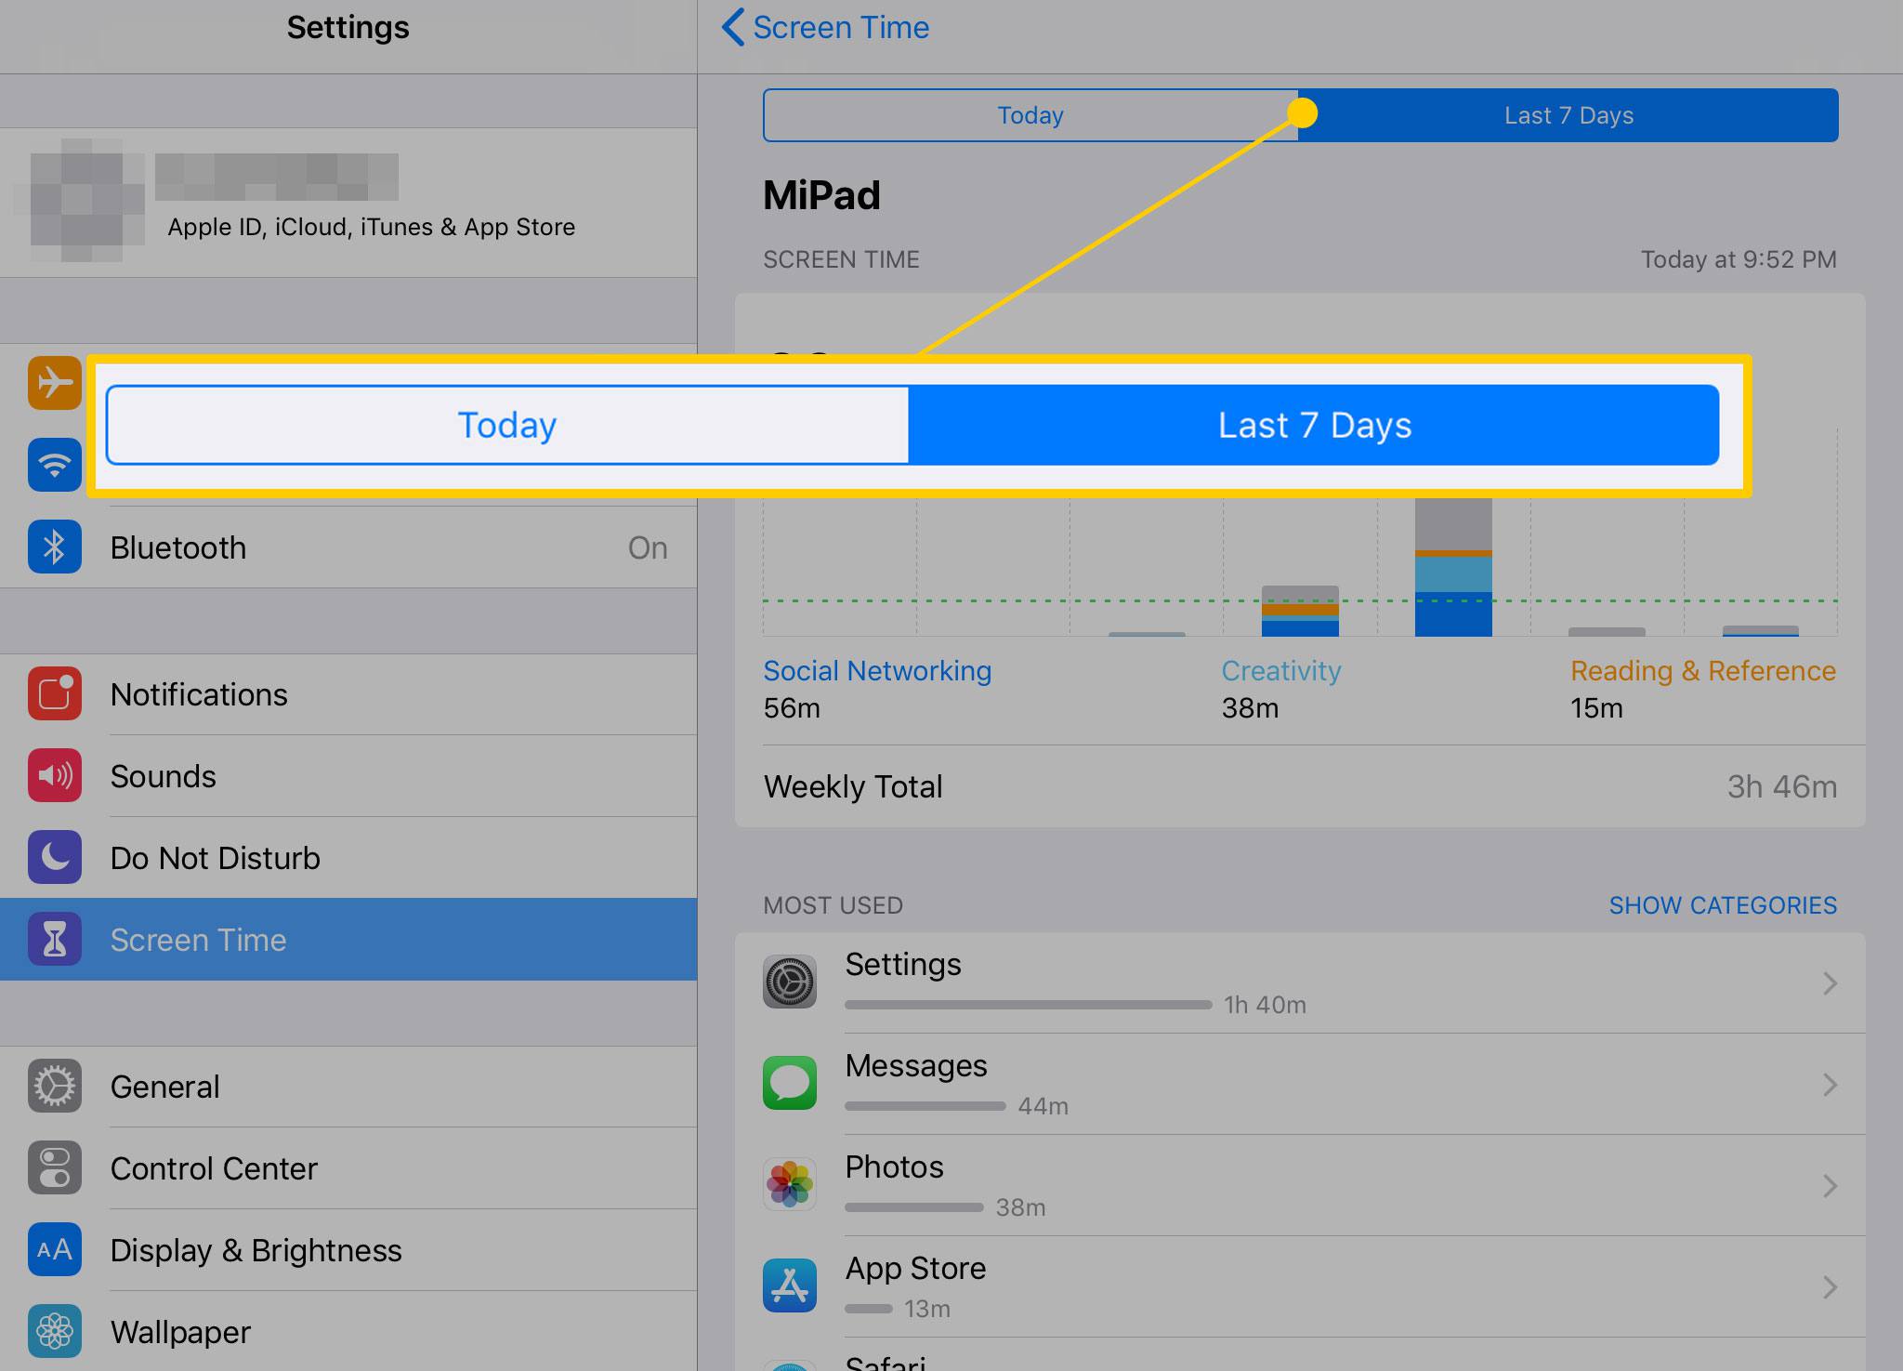The width and height of the screenshot is (1903, 1371).
Task: Click SHOW CATEGORIES link
Action: [1723, 905]
